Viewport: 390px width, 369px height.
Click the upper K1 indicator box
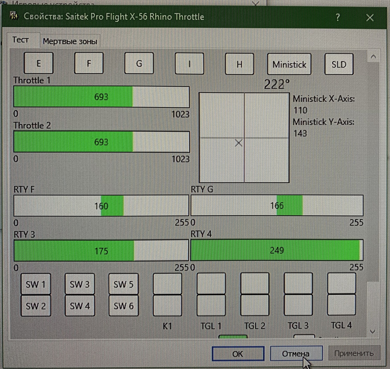click(x=167, y=284)
